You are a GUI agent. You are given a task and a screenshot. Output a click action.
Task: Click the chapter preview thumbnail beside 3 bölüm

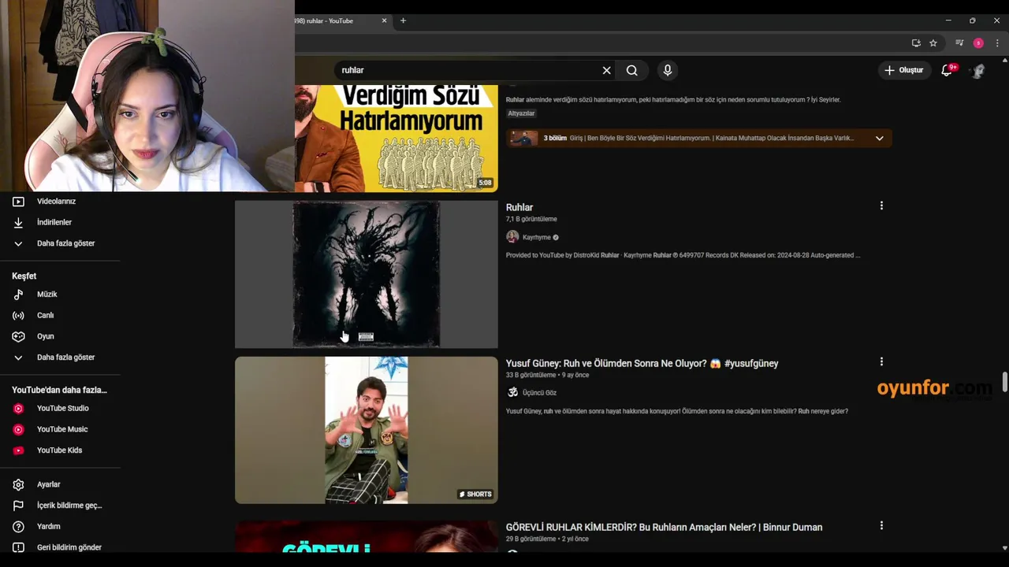pyautogui.click(x=523, y=139)
